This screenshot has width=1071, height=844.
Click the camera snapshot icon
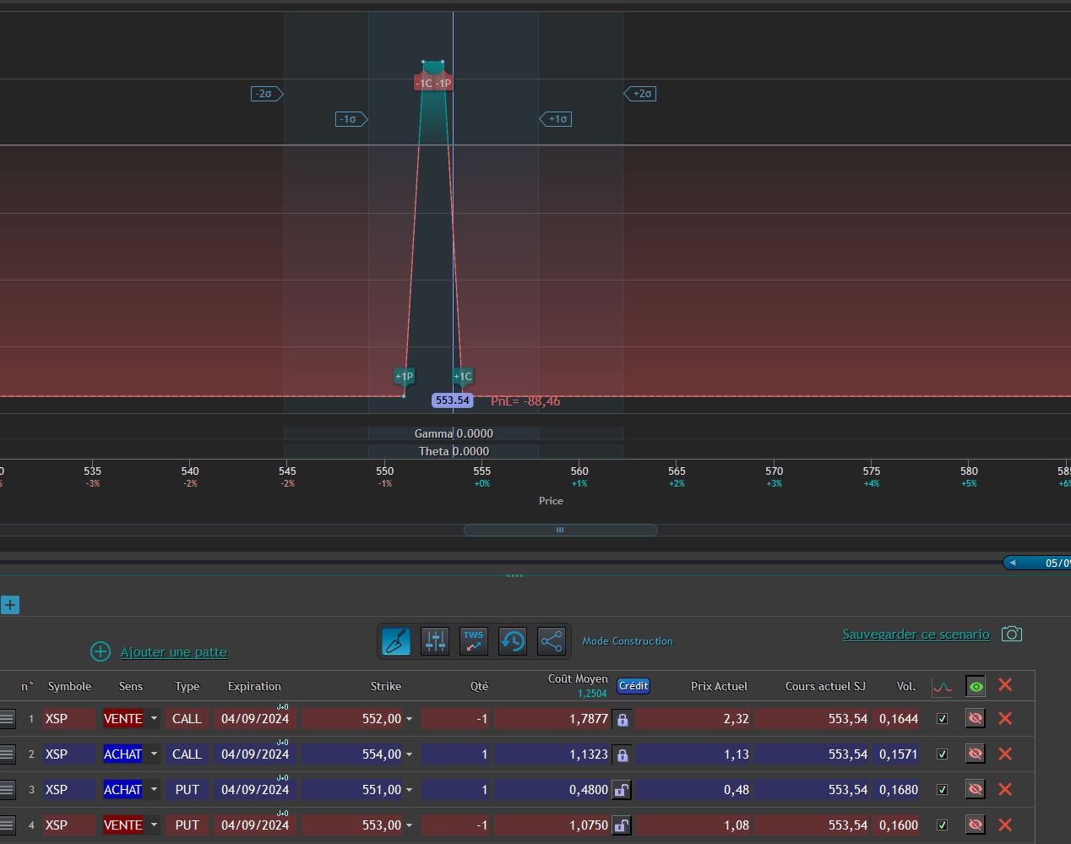coord(1011,634)
